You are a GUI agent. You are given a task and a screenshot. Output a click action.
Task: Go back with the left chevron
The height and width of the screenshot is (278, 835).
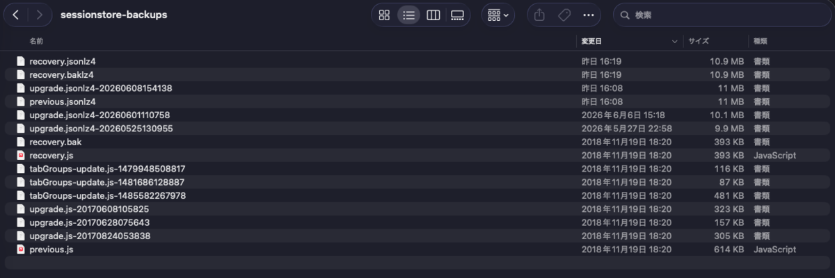pos(15,15)
